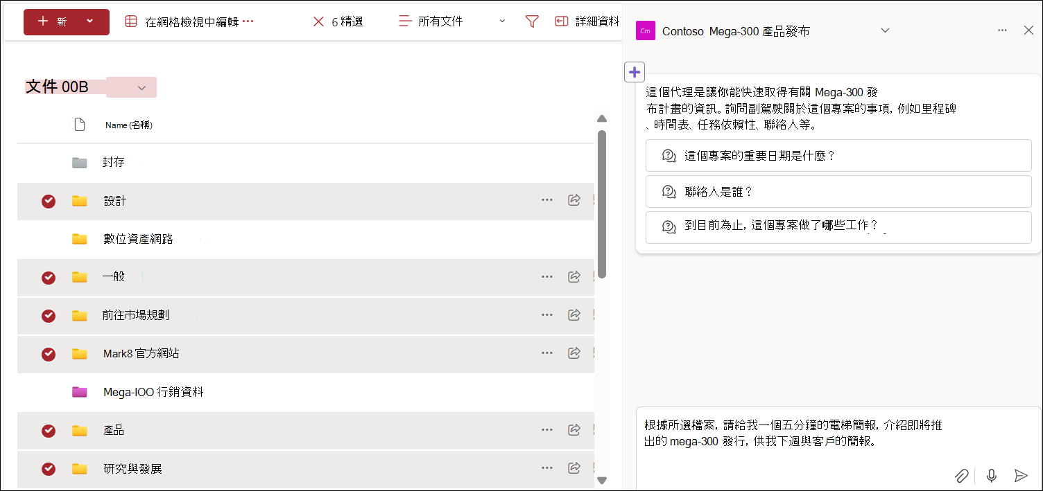Uncheck the 前往市場規劃 folder selection
Image resolution: width=1043 pixels, height=491 pixels.
click(x=49, y=316)
